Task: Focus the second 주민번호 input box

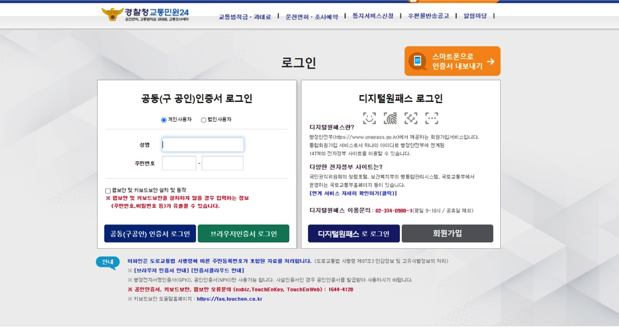Action: point(222,163)
